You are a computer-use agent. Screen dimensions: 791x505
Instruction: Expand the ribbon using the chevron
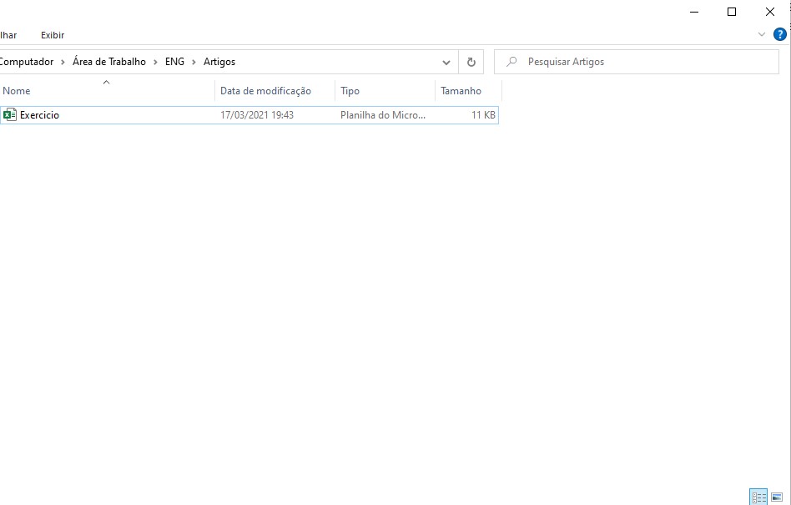pyautogui.click(x=761, y=34)
